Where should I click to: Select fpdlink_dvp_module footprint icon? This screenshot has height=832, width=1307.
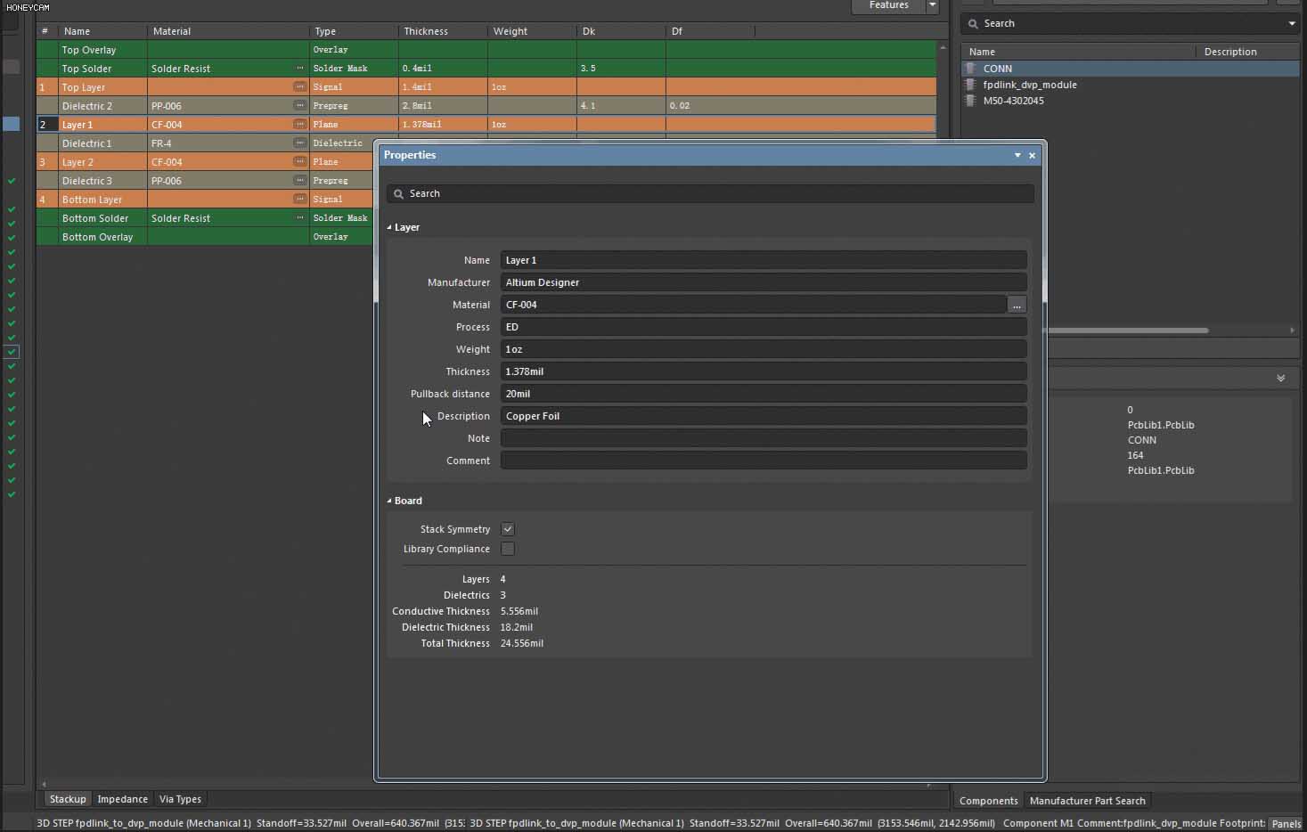coord(971,85)
